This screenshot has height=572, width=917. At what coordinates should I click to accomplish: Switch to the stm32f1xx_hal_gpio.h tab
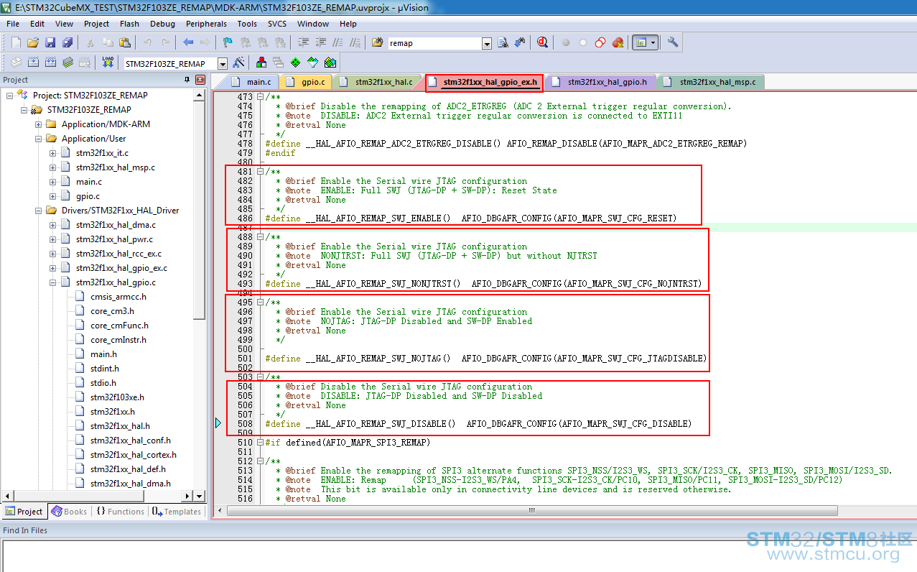600,82
